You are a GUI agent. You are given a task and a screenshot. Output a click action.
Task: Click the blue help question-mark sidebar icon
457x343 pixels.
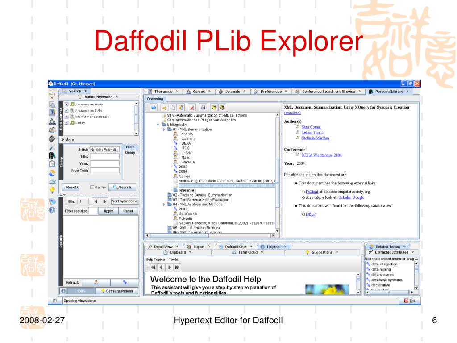[52, 210]
